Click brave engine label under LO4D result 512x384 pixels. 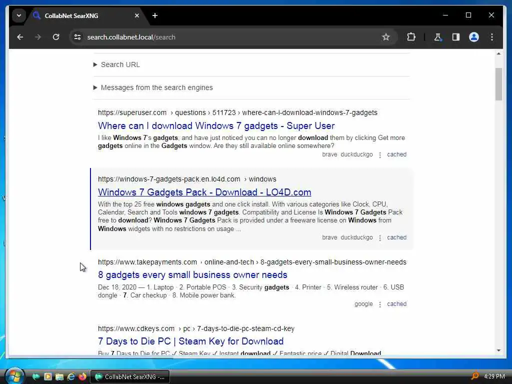329,237
